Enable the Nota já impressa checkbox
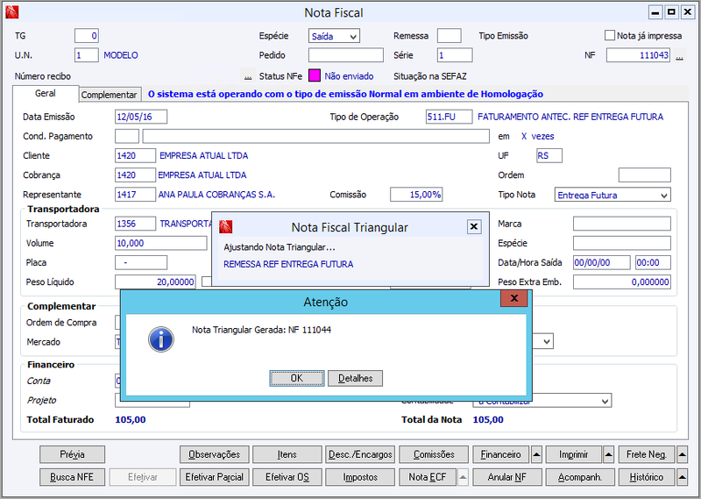Image resolution: width=701 pixels, height=499 pixels. tap(609, 35)
